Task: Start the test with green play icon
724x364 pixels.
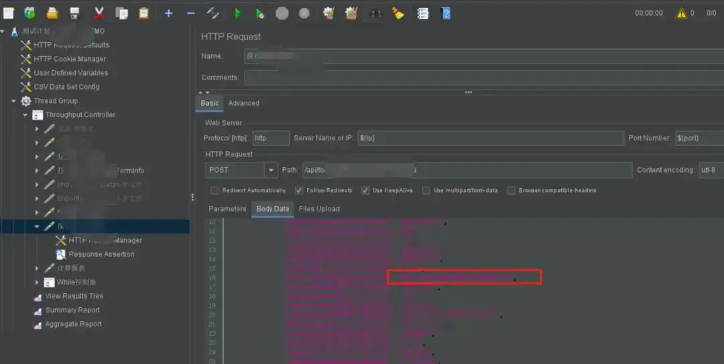Action: [237, 13]
